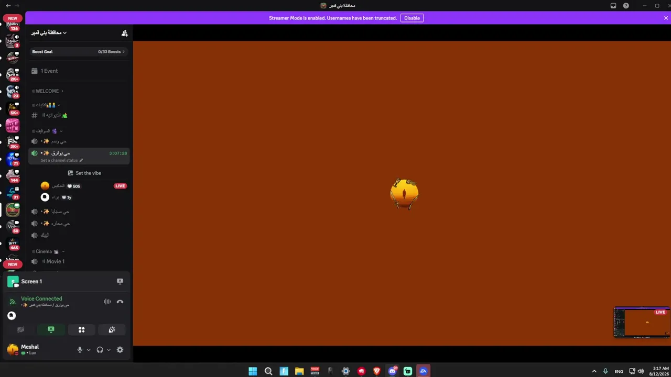The width and height of the screenshot is (671, 377).
Task: Click Set the vibe button
Action: pos(84,173)
